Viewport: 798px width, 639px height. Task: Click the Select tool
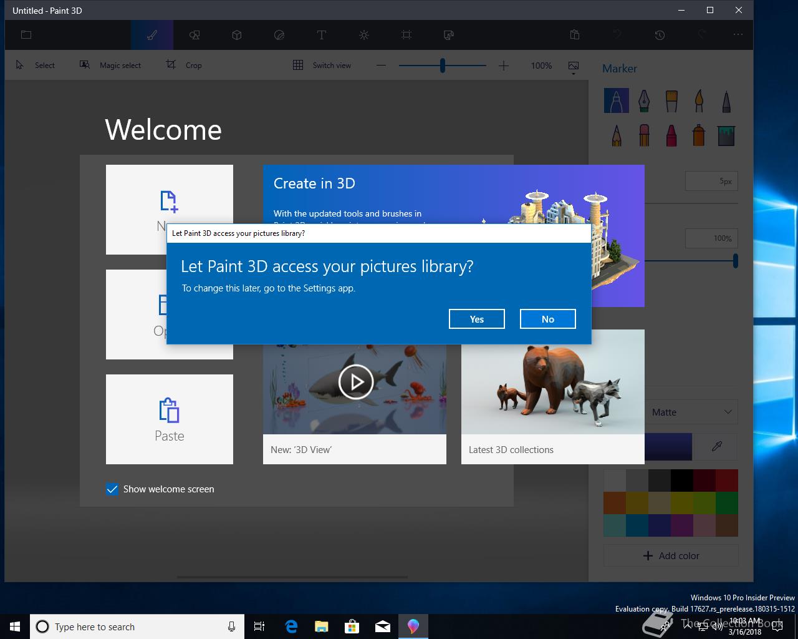point(35,65)
